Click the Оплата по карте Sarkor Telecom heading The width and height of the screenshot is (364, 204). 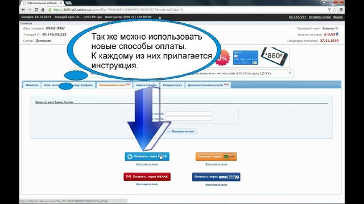[54, 102]
